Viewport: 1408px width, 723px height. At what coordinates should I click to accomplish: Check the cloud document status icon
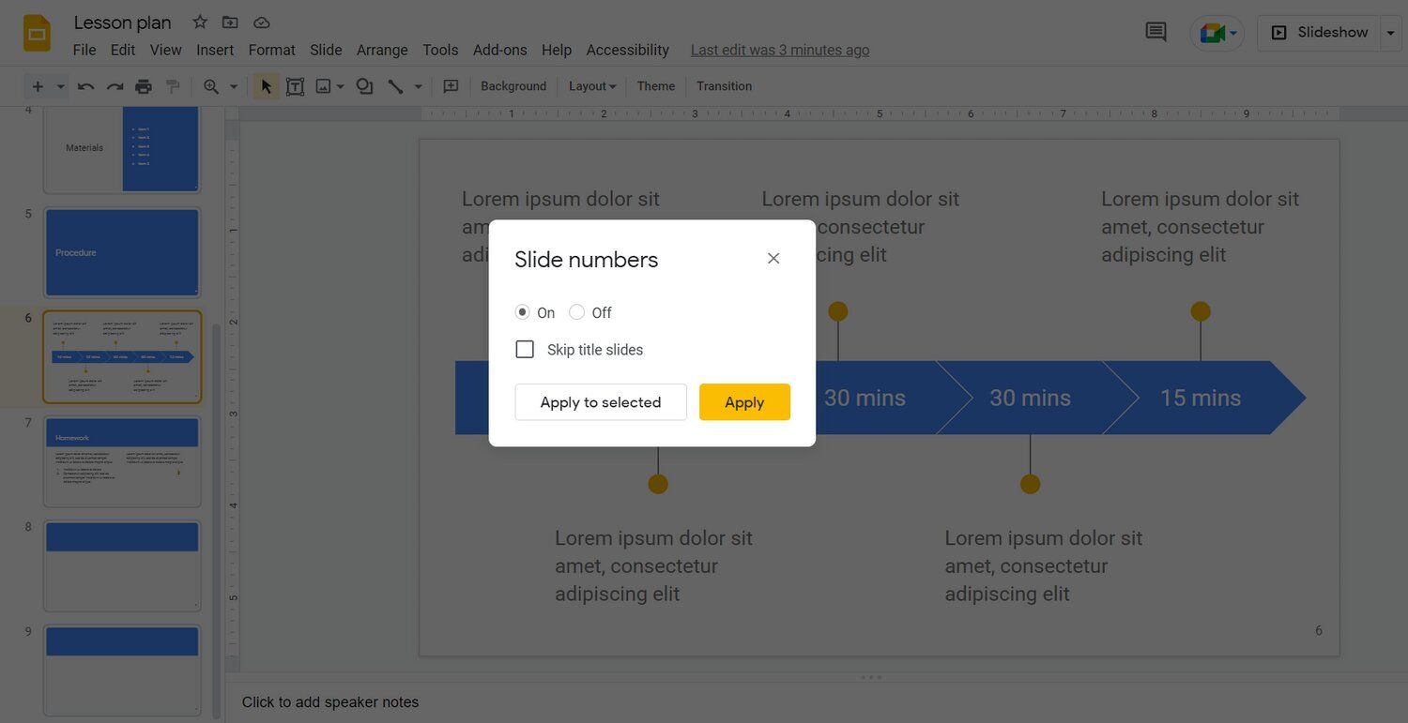(262, 22)
